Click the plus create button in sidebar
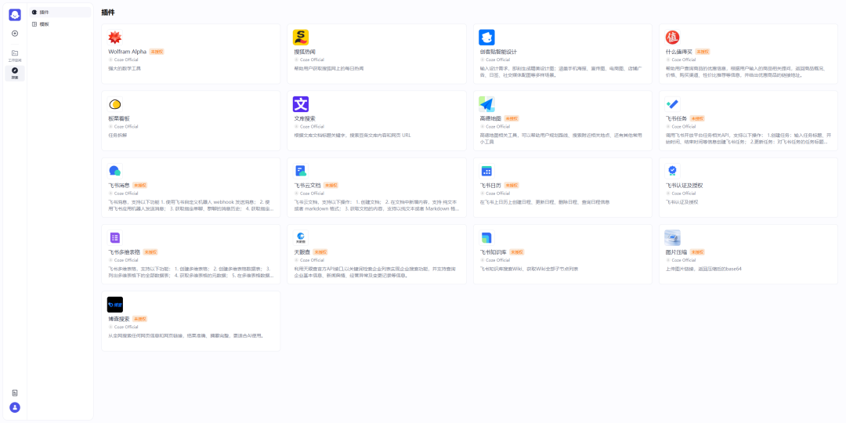 click(15, 34)
